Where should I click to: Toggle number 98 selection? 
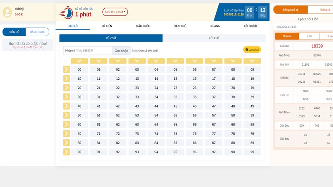pyautogui.click(x=233, y=152)
